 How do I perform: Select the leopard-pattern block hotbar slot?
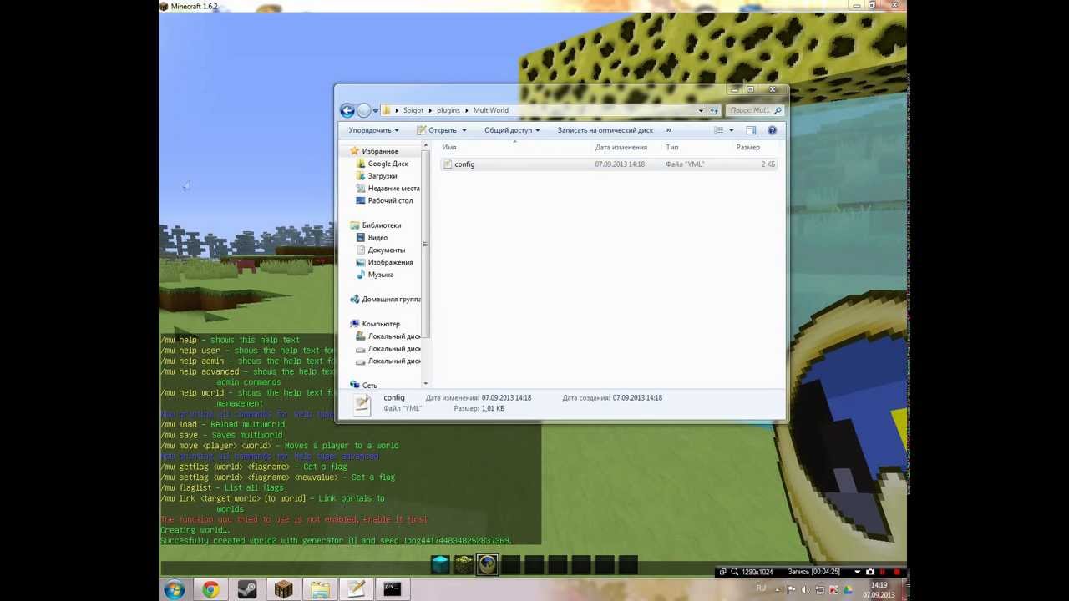pos(464,565)
